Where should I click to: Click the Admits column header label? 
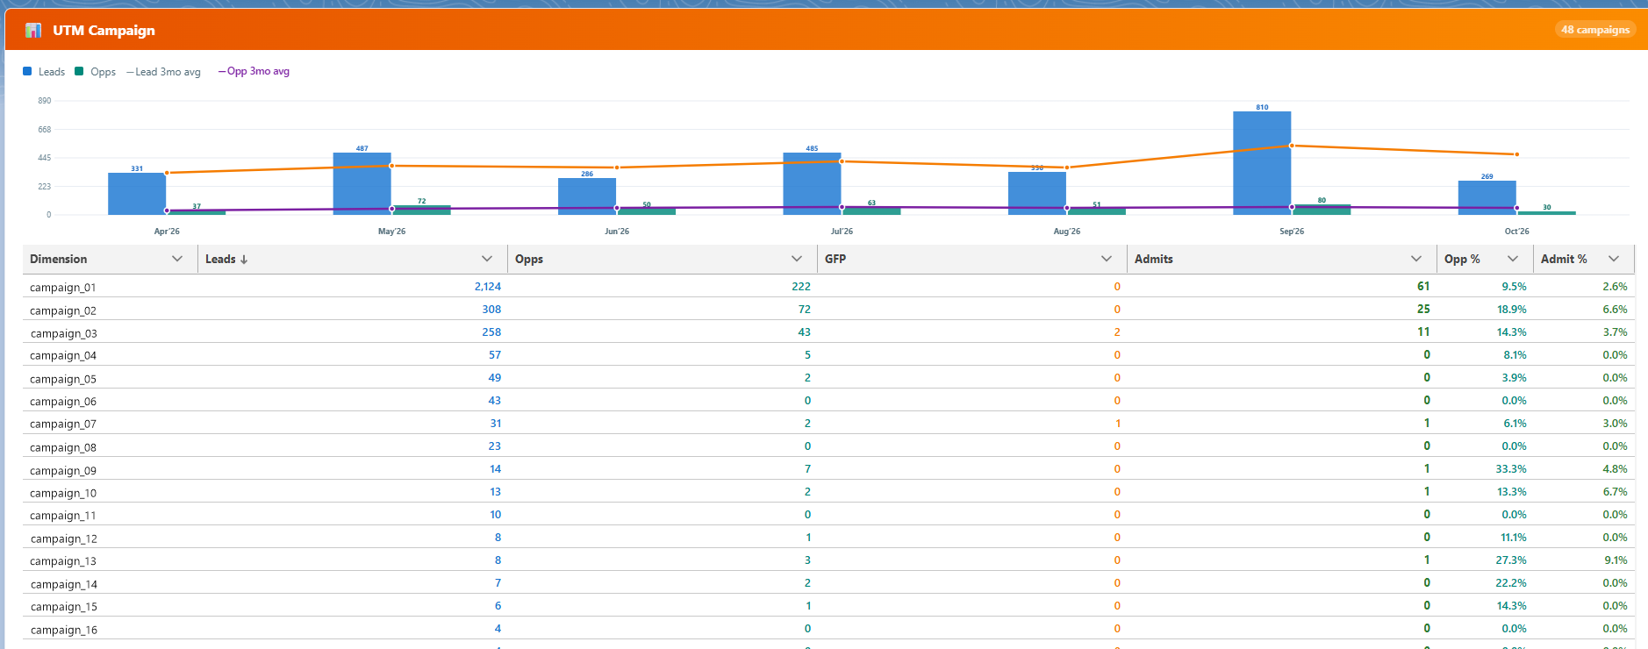point(1154,260)
